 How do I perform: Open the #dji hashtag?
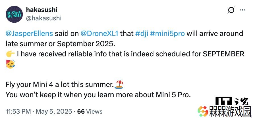[x=142, y=34]
